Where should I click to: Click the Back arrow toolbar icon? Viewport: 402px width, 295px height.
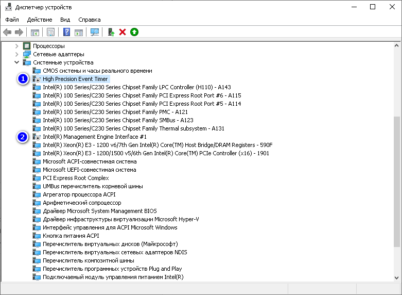tap(7, 32)
